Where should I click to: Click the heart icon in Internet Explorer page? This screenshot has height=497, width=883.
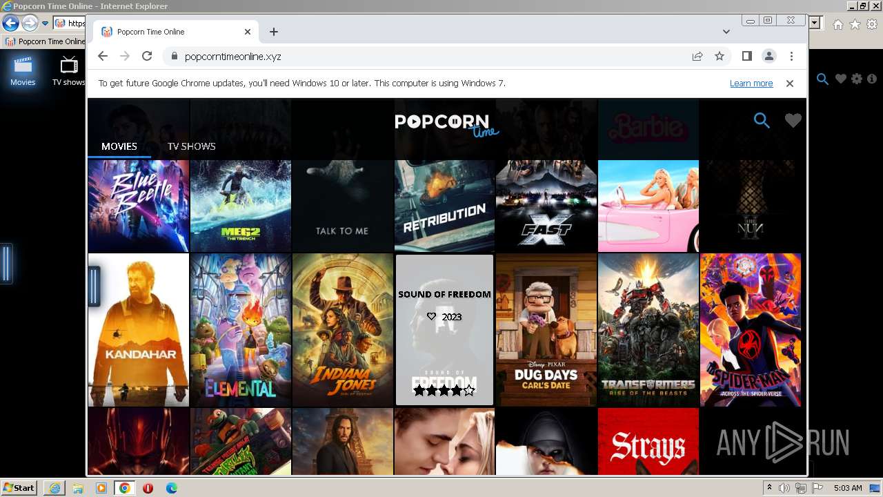tap(840, 79)
